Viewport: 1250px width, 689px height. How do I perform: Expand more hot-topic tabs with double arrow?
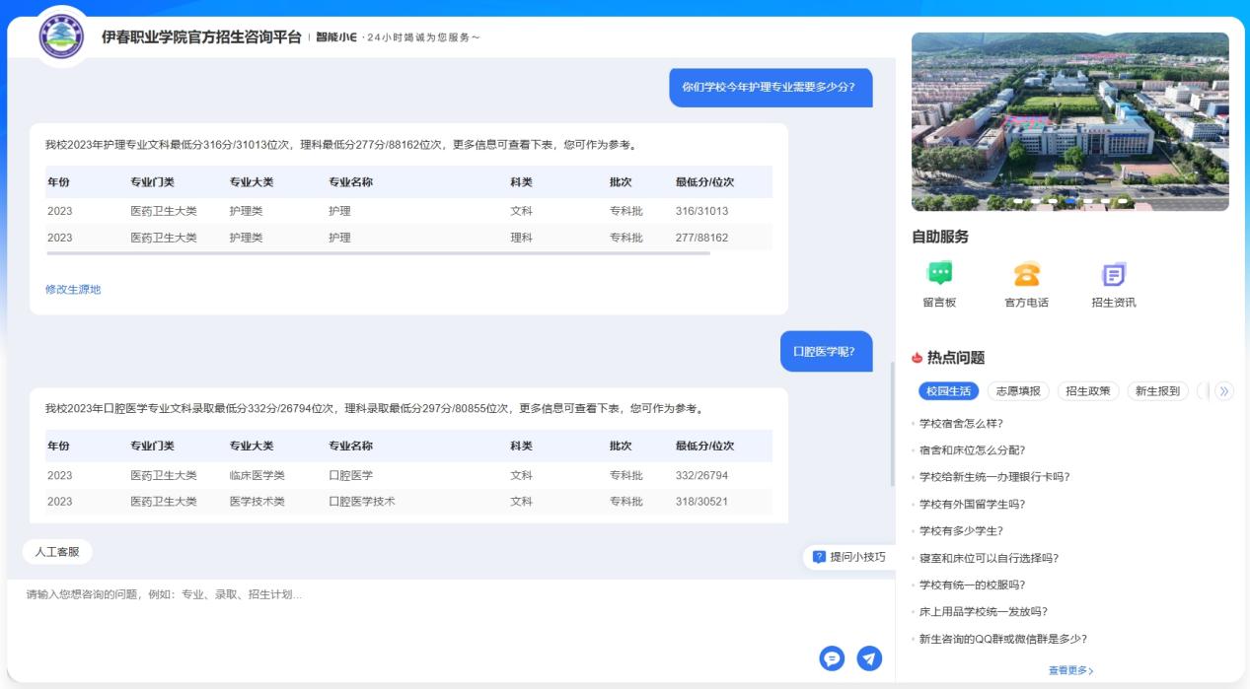(1224, 391)
